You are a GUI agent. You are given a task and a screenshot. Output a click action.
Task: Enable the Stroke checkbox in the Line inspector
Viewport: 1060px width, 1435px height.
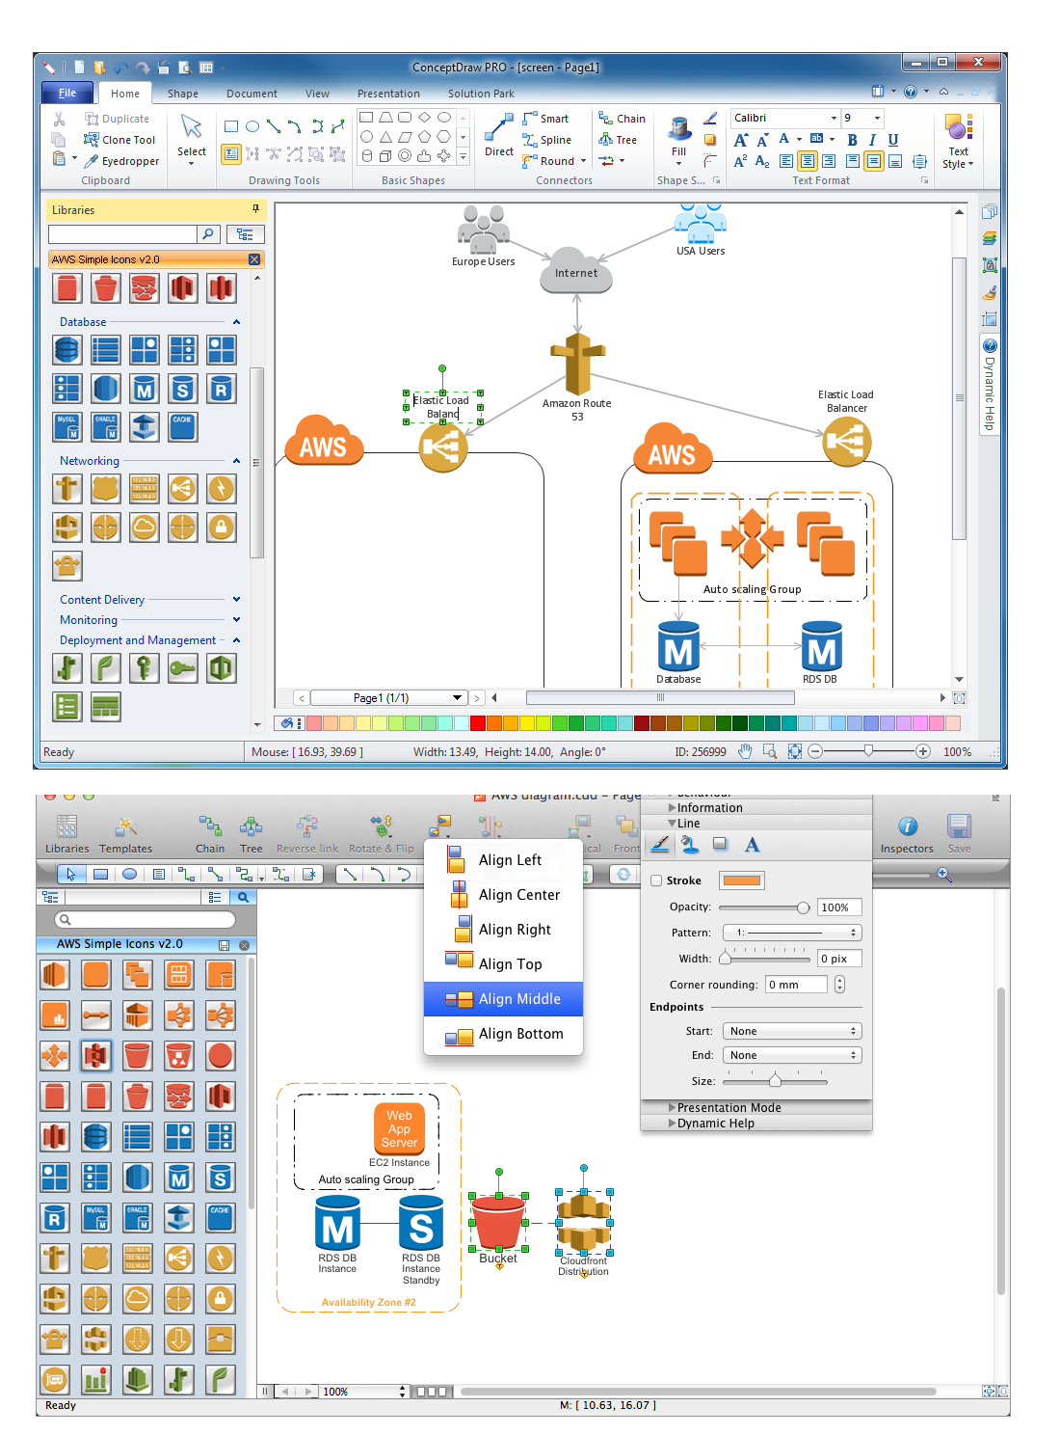[656, 880]
